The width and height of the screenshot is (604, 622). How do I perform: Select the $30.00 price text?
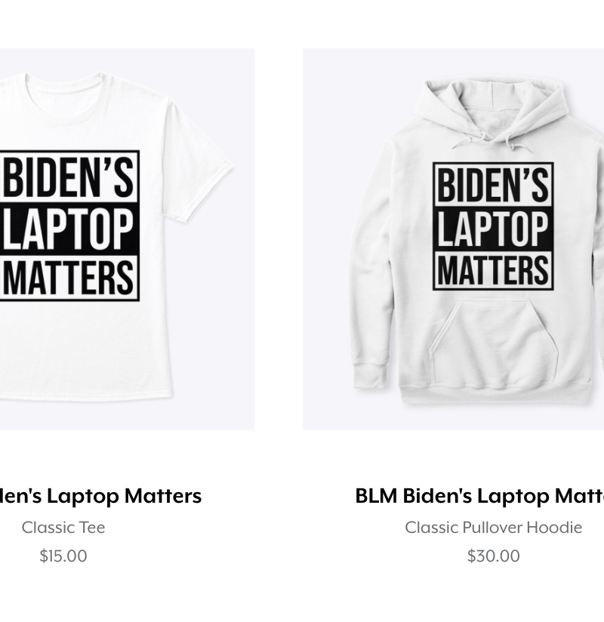(x=493, y=556)
